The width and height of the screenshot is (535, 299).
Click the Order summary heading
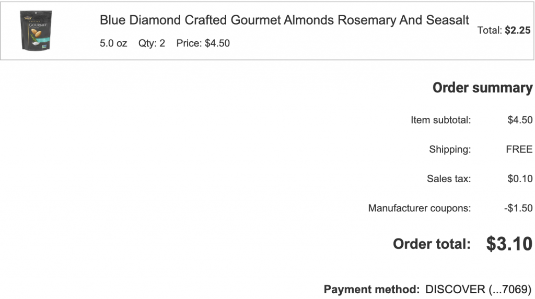coord(482,88)
